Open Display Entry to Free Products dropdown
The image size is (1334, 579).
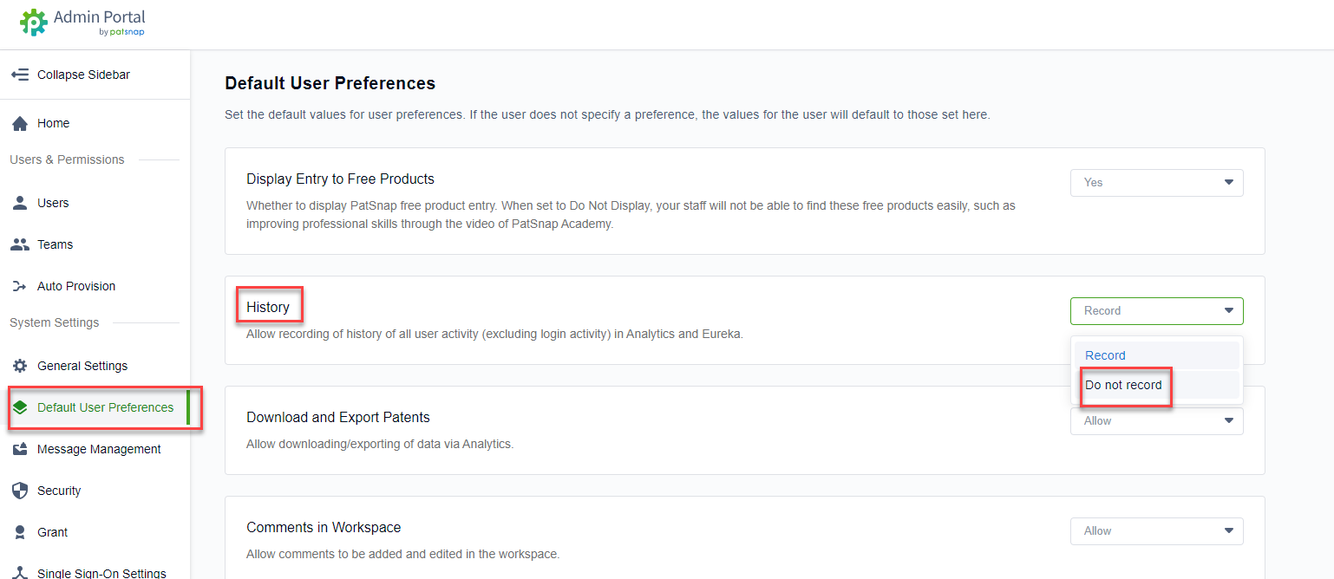pos(1156,183)
